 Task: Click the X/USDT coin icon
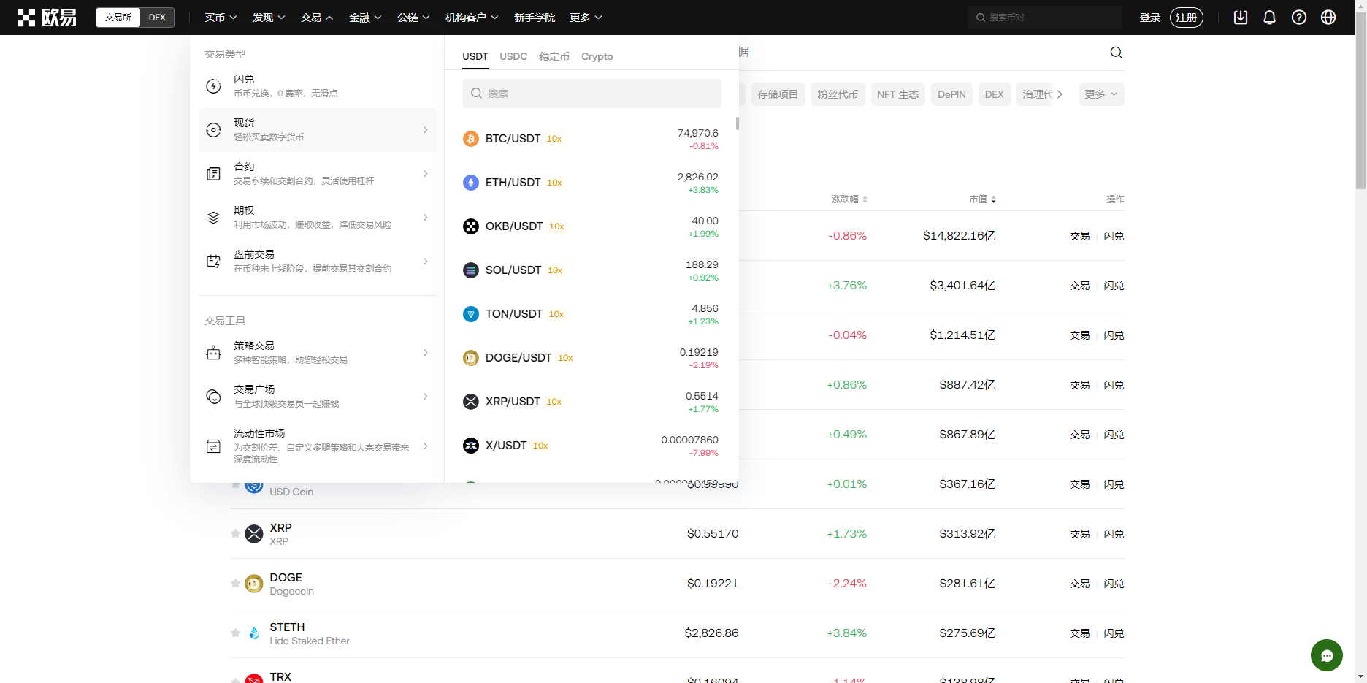(x=471, y=446)
